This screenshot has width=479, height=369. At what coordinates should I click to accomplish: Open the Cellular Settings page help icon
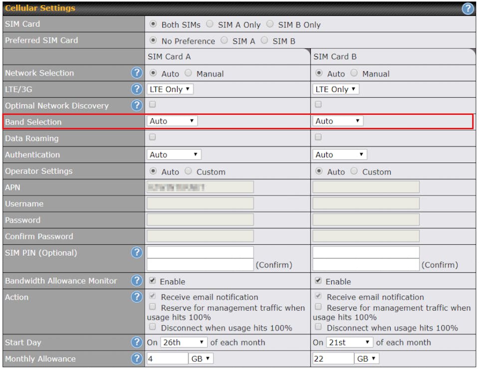[468, 8]
